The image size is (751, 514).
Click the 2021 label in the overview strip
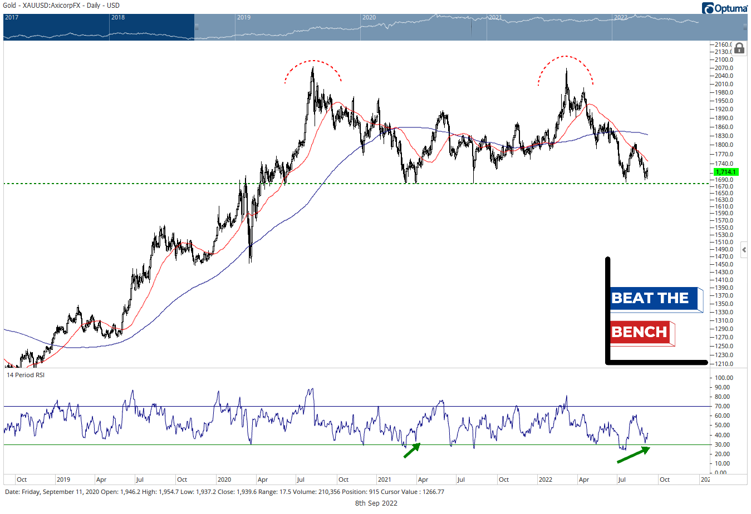point(495,17)
